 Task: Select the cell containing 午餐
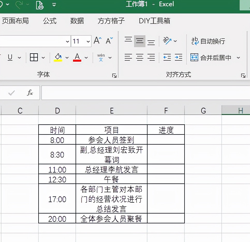point(112,179)
